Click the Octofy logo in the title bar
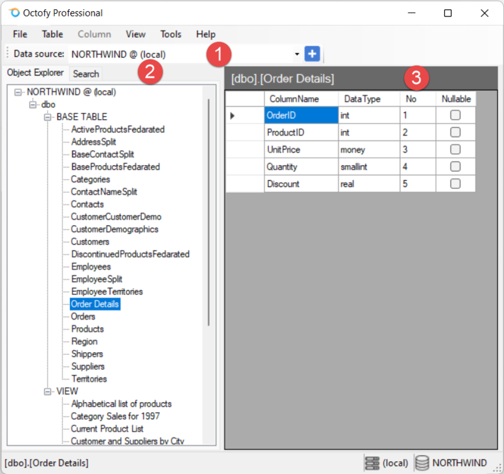Screen dimensions: 504x474 click(x=14, y=12)
